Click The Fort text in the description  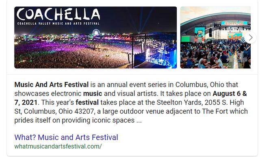(x=215, y=111)
